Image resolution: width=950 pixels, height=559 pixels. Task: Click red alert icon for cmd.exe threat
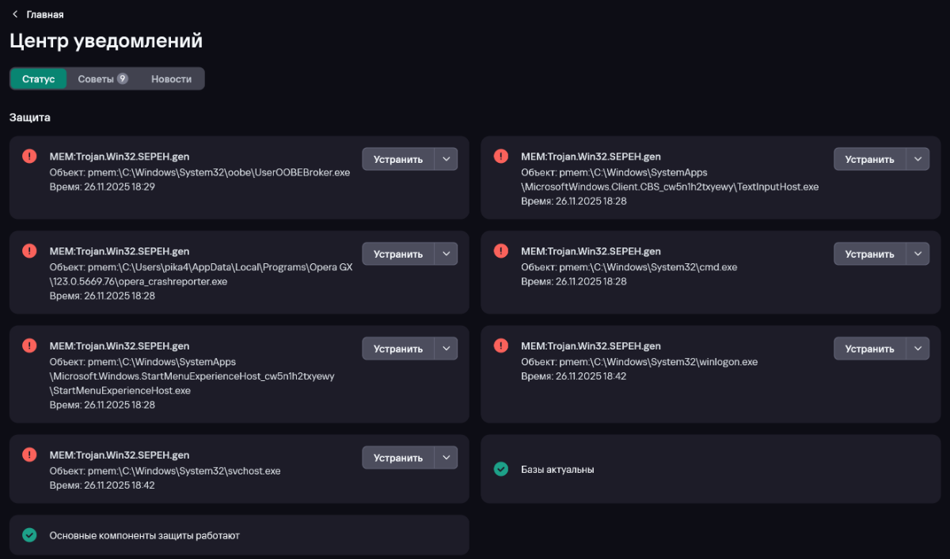(x=501, y=251)
